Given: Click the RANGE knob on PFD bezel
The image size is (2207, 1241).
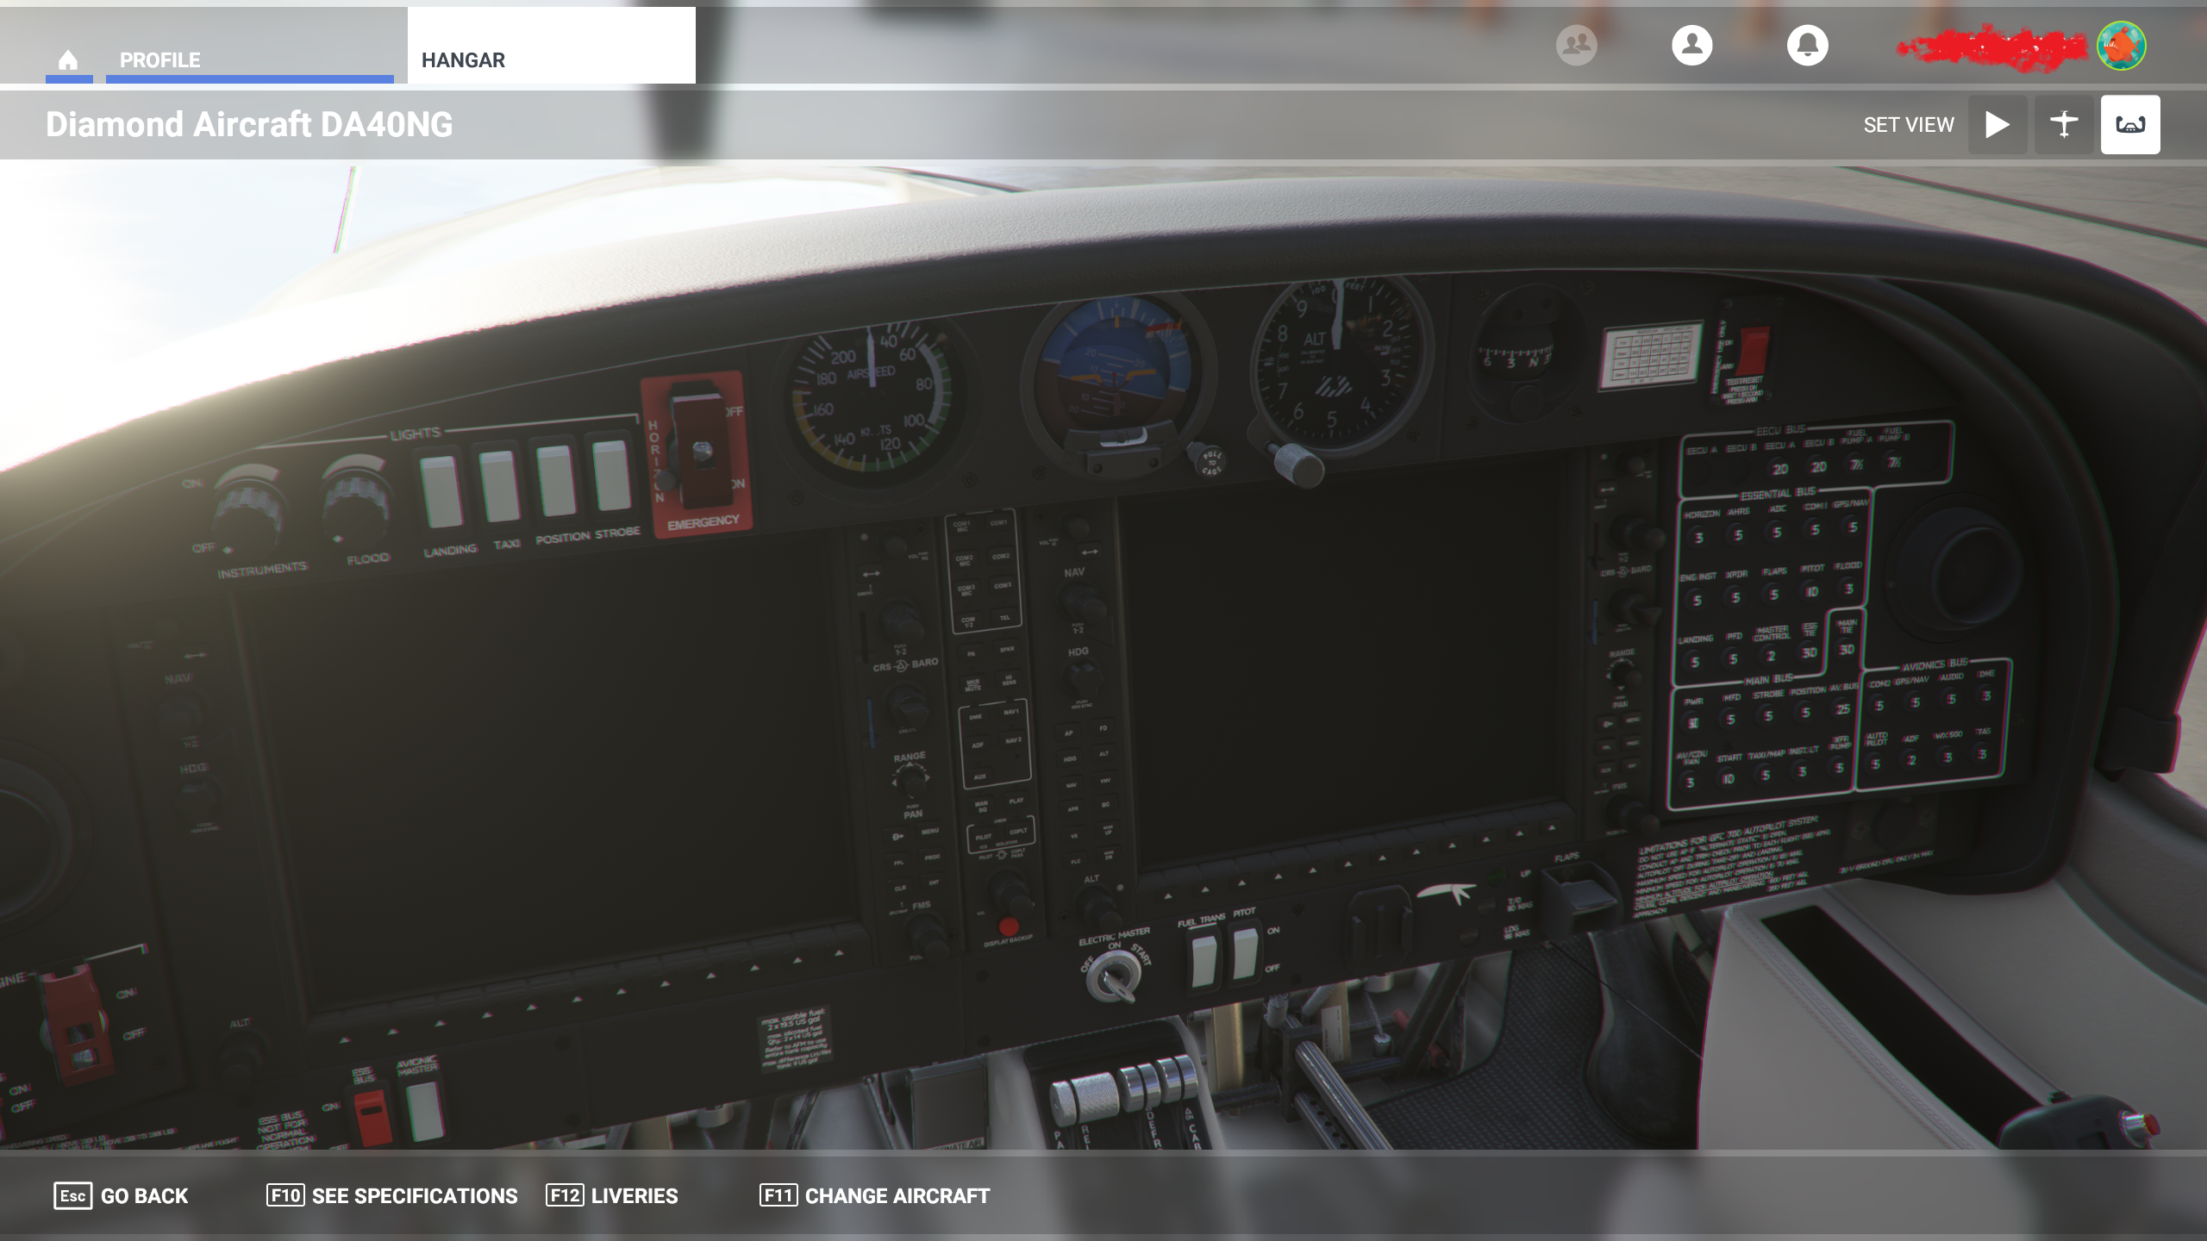Looking at the screenshot, I should (x=910, y=781).
